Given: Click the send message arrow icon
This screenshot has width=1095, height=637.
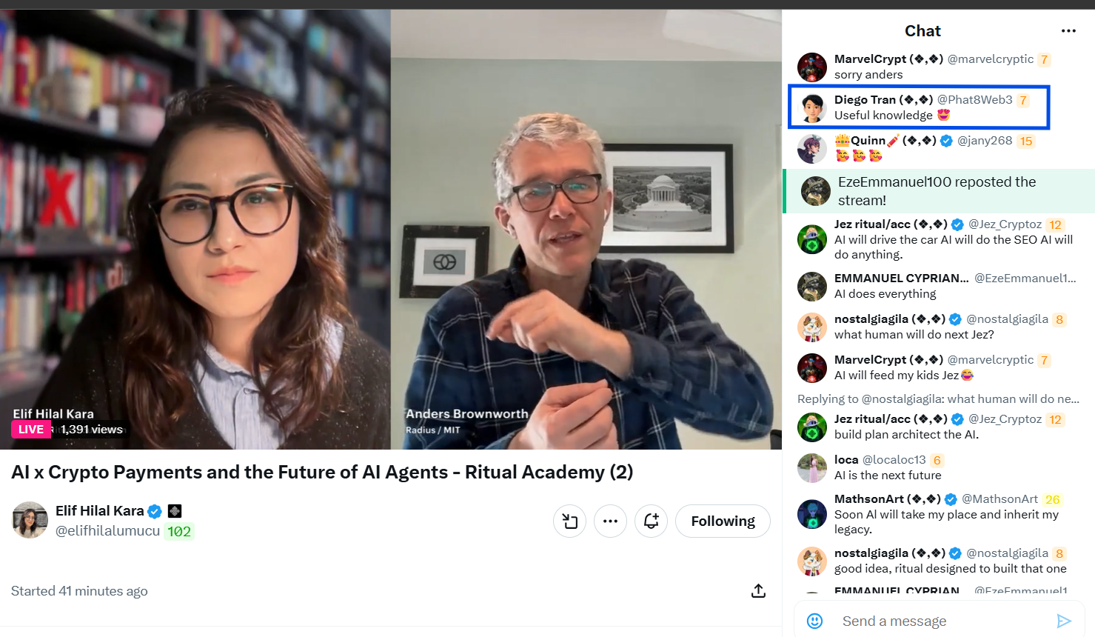Looking at the screenshot, I should 1064,621.
